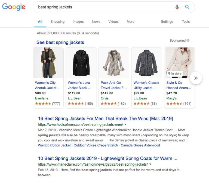The width and height of the screenshot is (209, 183).
Task: Click in the search box text
Action: click(55, 7)
